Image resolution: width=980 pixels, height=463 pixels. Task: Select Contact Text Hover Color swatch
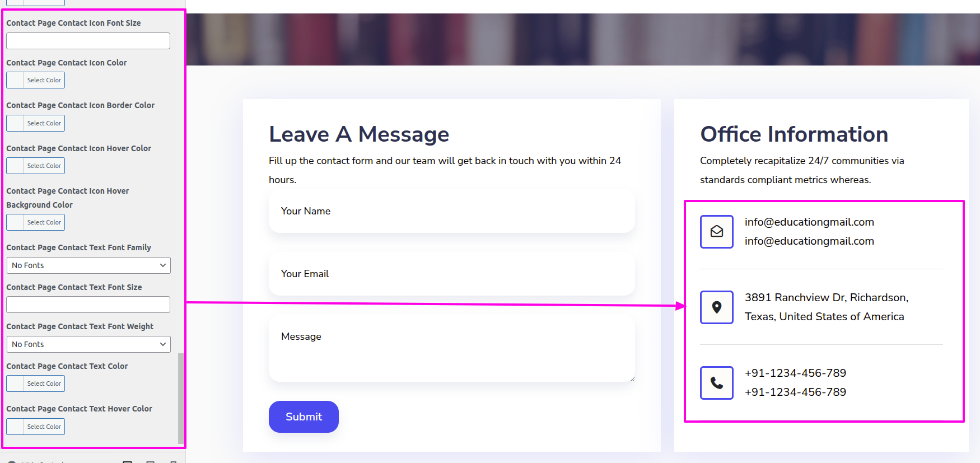point(36,427)
